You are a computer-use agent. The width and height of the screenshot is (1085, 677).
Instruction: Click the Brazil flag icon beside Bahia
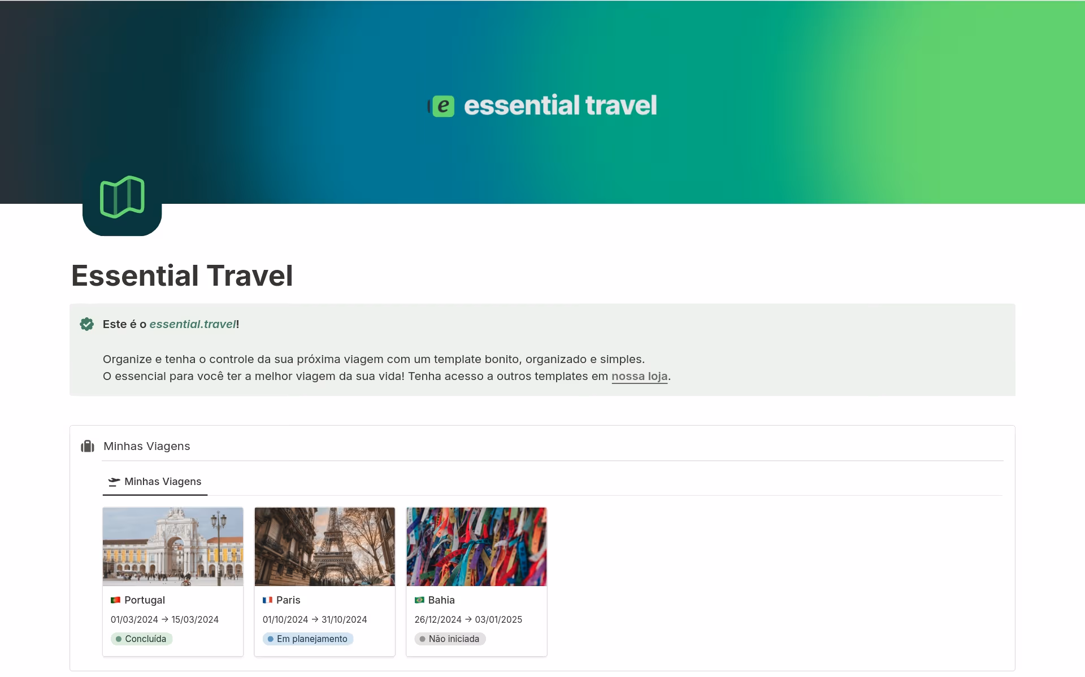pos(419,600)
